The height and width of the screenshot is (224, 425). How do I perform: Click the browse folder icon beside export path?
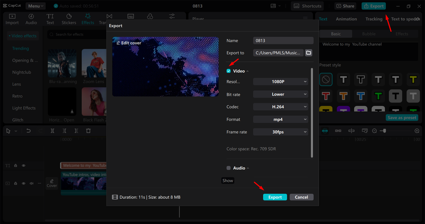[308, 53]
